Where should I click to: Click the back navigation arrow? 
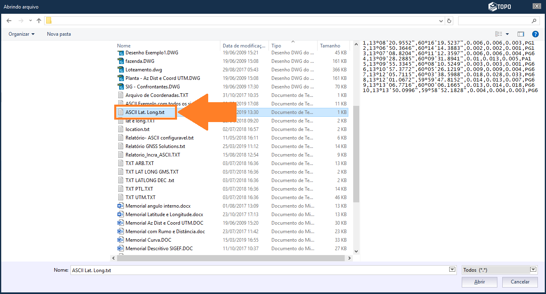tap(9, 21)
